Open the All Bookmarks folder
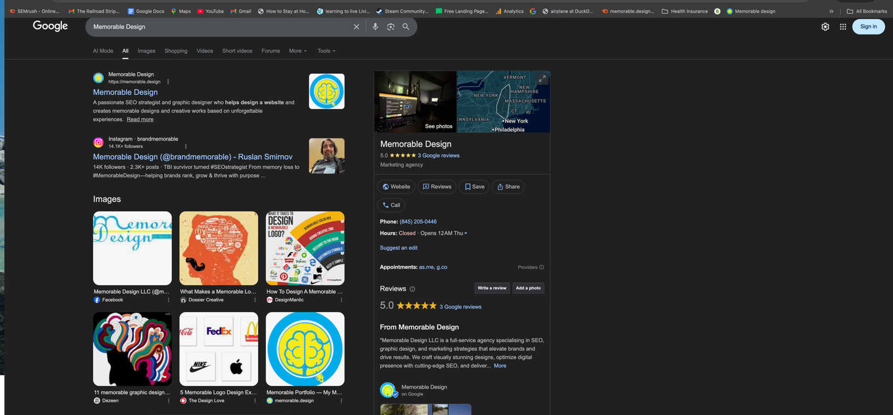 867,11
